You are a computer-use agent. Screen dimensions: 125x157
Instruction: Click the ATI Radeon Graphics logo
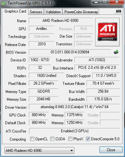(x=107, y=32)
